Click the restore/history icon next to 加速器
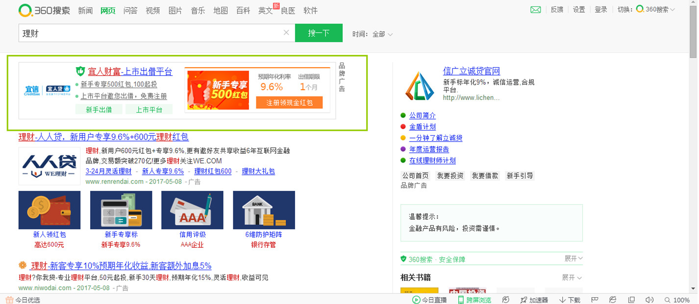This screenshot has width=699, height=304. (506, 300)
